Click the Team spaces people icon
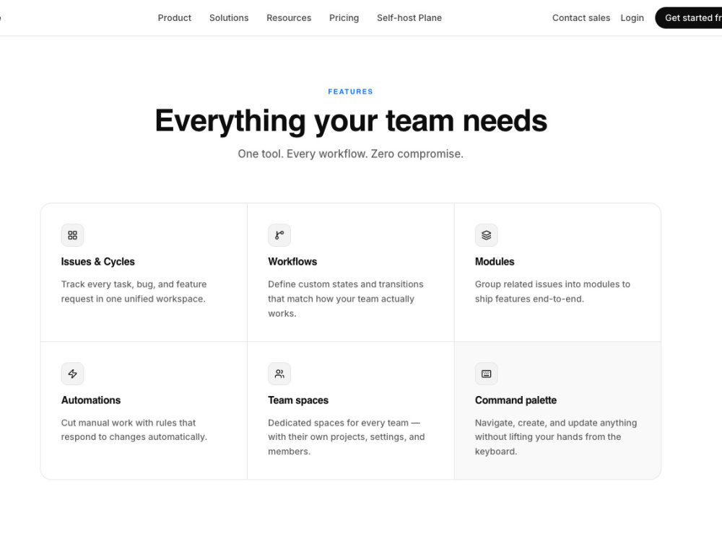 [x=279, y=374]
